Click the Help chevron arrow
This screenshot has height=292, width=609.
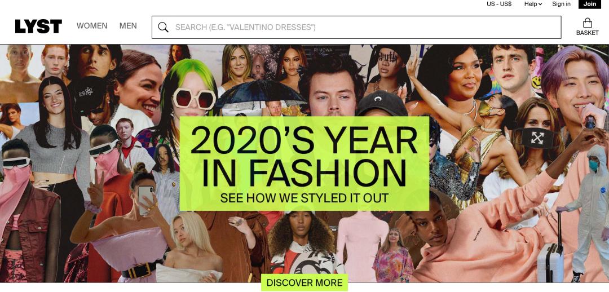[x=540, y=5]
